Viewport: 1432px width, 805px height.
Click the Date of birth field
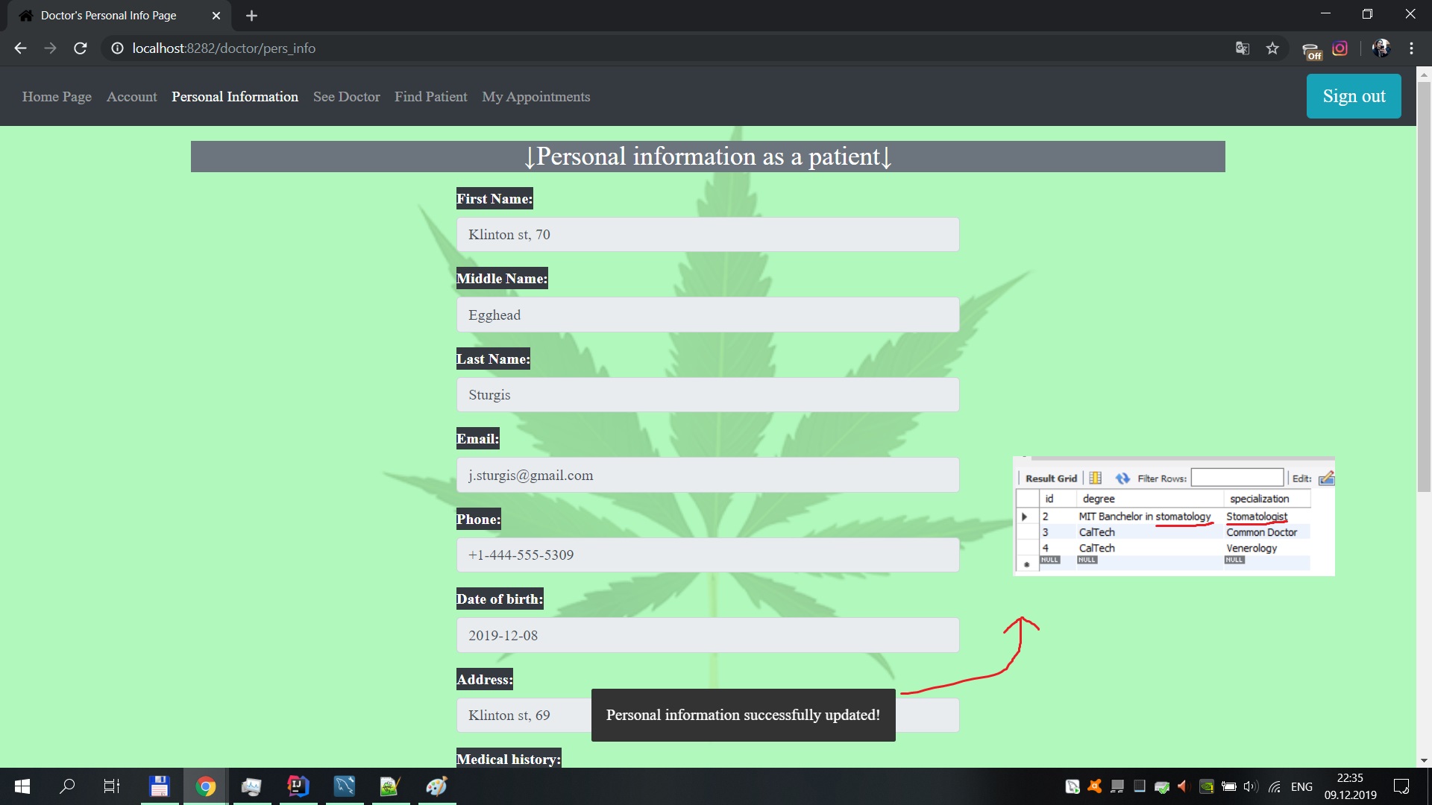click(707, 635)
